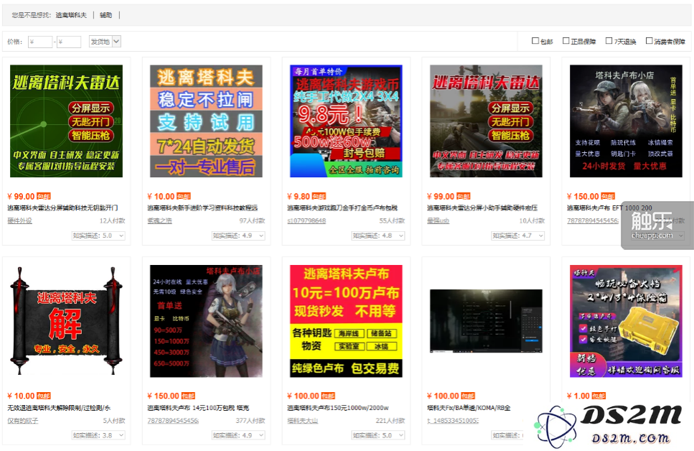Viewport: 694px width, 451px height.
Task: Click 包邮 badge on 14元100万包税 ¥150.00 item
Action: click(x=188, y=396)
